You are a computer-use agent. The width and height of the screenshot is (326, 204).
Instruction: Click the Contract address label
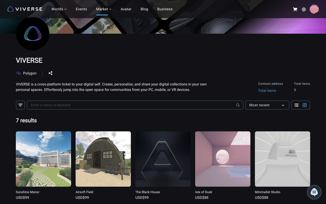click(x=270, y=84)
